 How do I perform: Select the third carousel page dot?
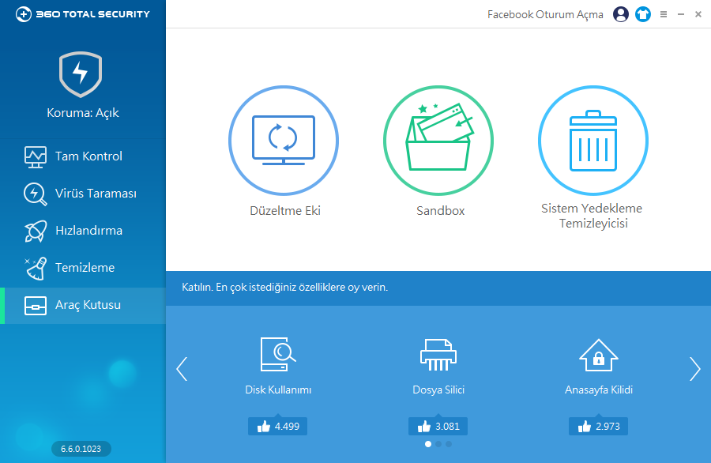pos(449,444)
